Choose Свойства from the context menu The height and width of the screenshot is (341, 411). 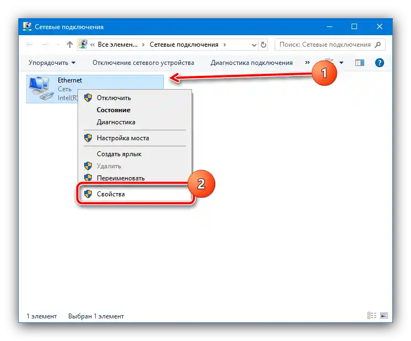pyautogui.click(x=135, y=194)
